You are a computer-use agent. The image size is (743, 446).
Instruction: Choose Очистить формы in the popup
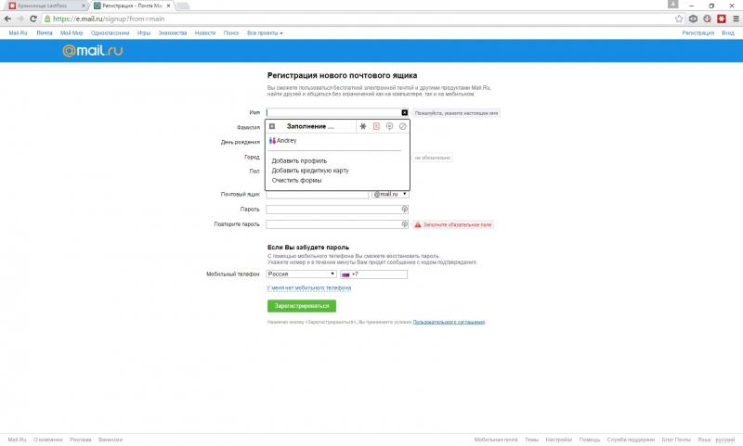pos(296,180)
